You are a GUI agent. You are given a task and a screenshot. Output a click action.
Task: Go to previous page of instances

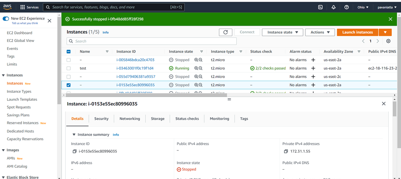tap(363, 41)
